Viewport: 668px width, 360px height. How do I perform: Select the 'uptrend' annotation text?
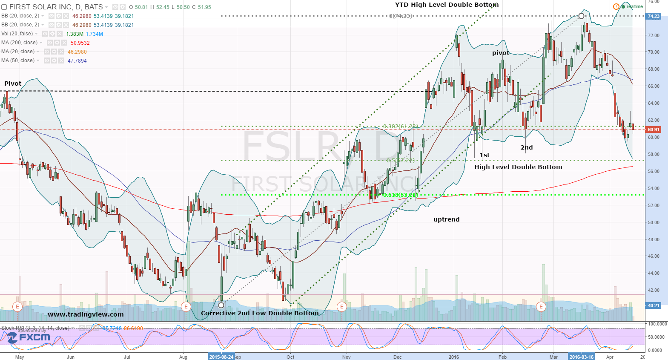point(447,219)
